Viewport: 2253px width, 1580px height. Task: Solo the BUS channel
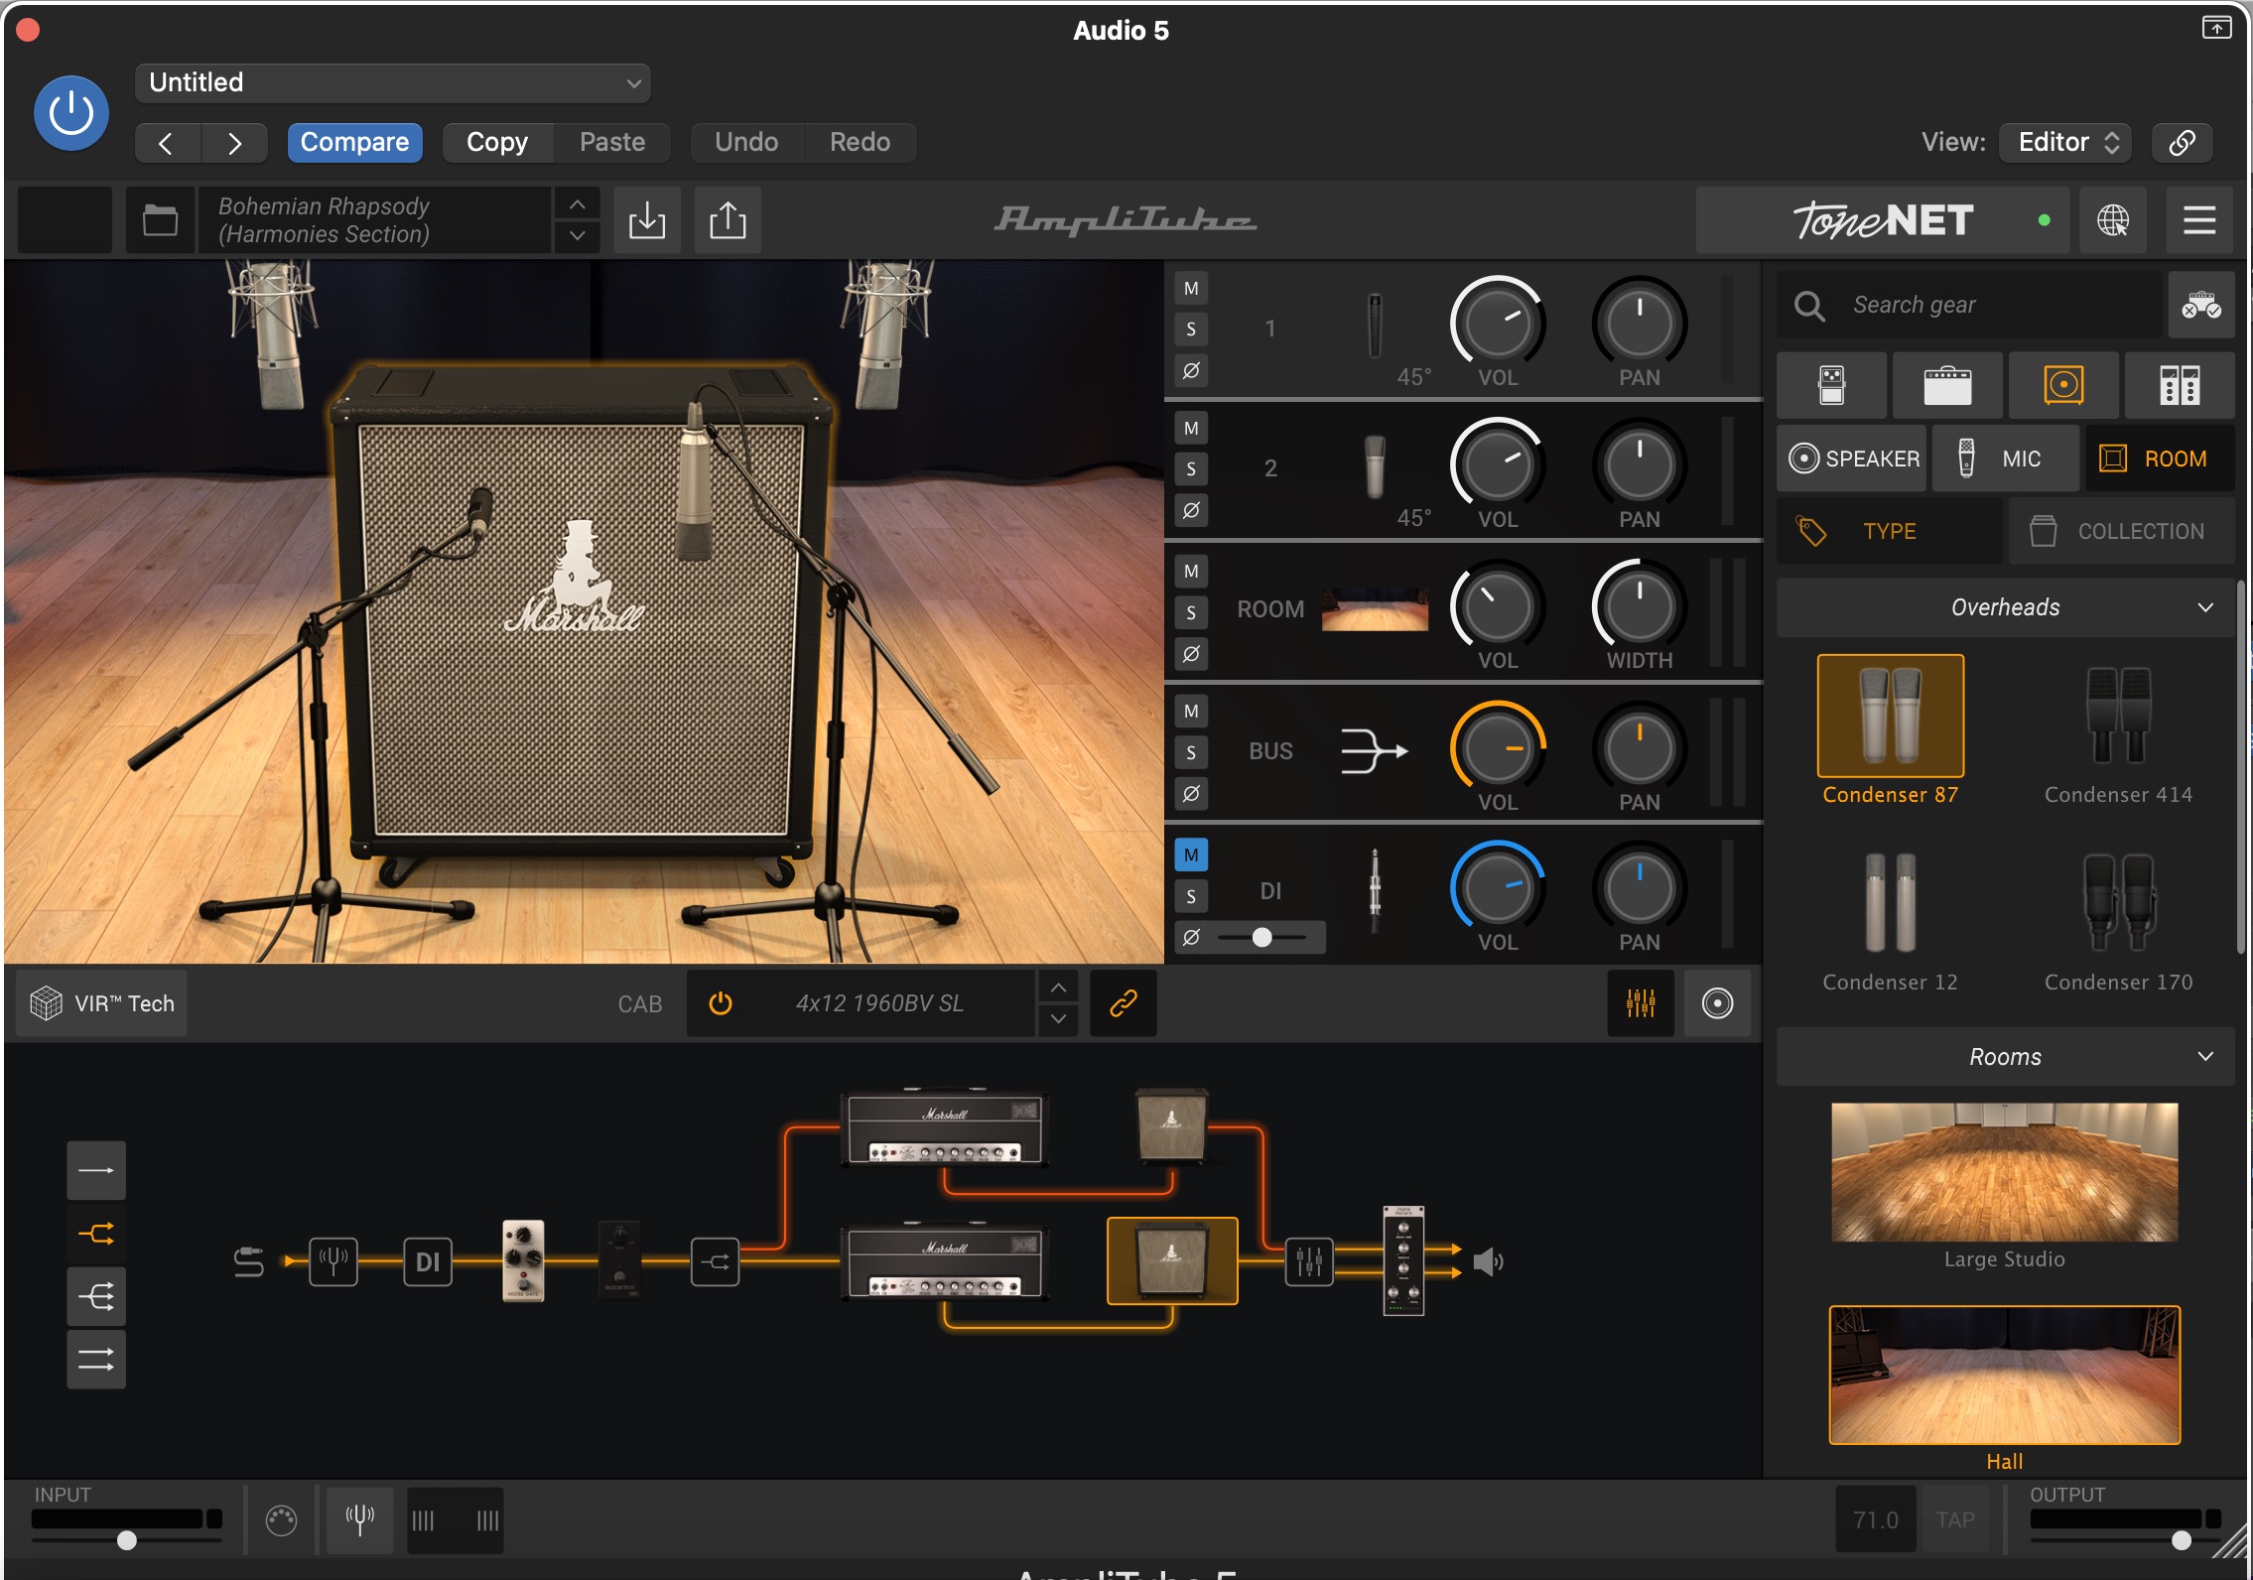point(1191,752)
